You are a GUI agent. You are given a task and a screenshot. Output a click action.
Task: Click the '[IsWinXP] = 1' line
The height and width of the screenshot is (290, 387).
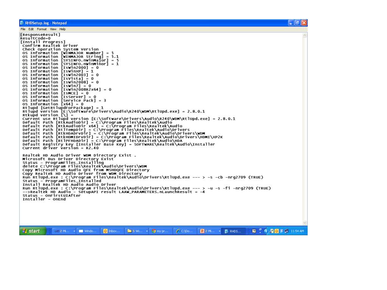(58, 71)
